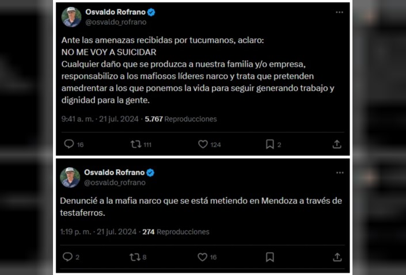The width and height of the screenshot is (406, 275).
Task: Repost the tweet with 111 reposts
Action: [x=136, y=144]
